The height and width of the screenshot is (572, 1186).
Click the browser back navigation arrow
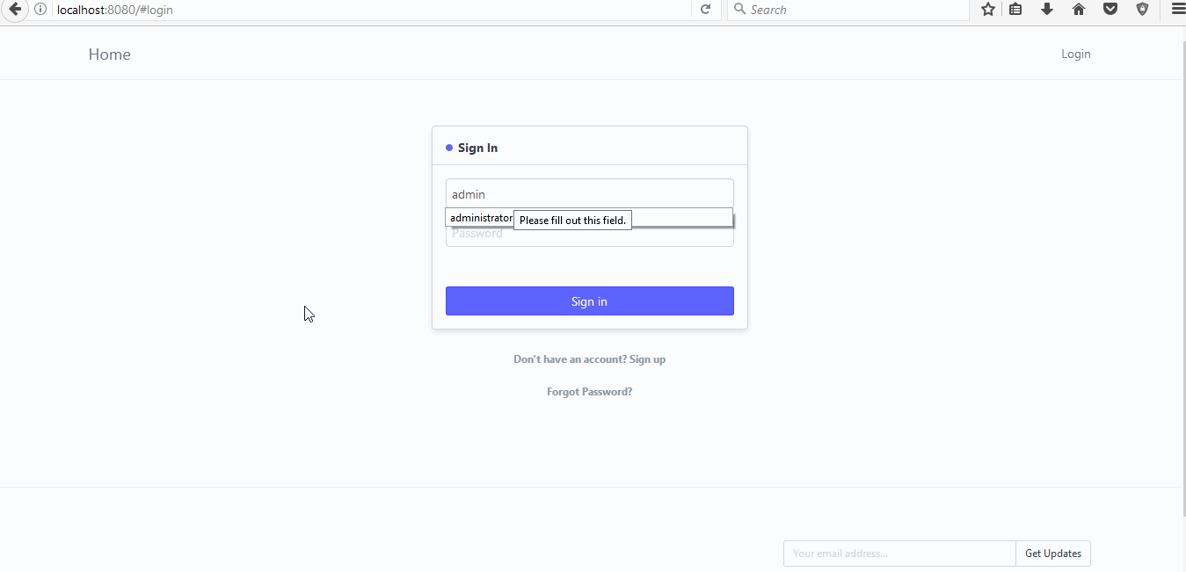[x=14, y=10]
